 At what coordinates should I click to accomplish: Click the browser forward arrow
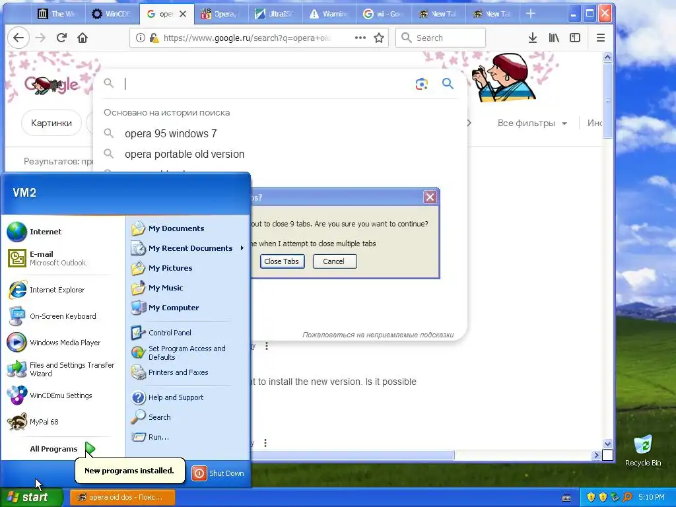[40, 38]
